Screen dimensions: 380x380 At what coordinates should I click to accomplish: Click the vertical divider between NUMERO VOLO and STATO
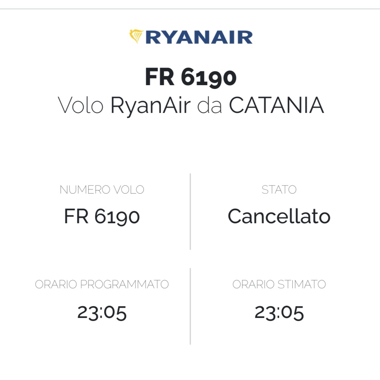tap(190, 211)
